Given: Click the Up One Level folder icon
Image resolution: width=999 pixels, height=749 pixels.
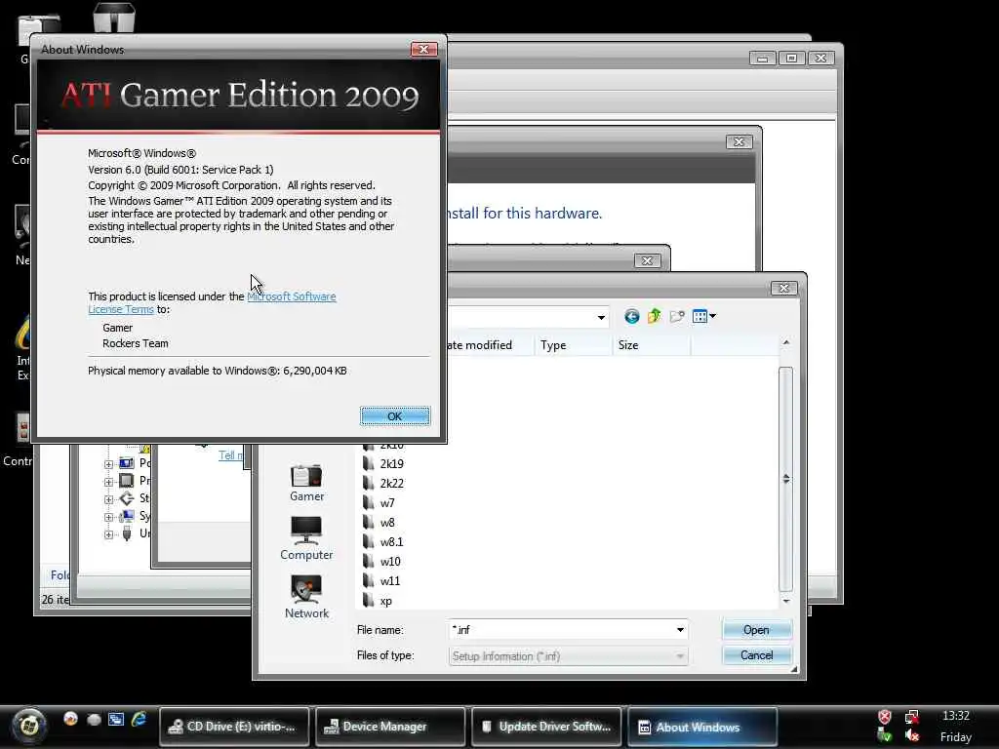Looking at the screenshot, I should click(x=655, y=316).
